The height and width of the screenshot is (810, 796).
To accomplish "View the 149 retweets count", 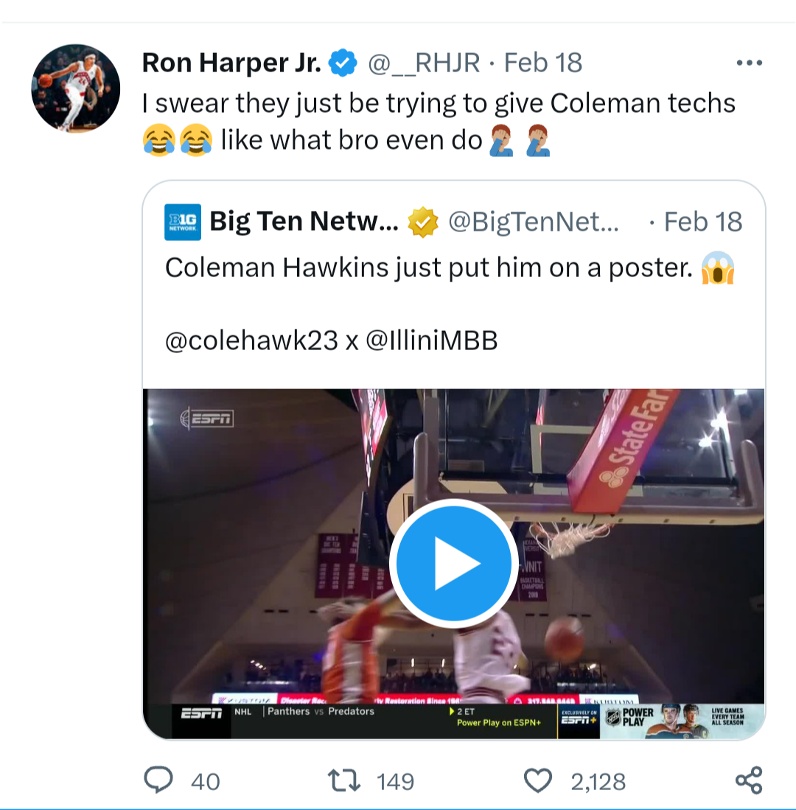I will pos(396,781).
